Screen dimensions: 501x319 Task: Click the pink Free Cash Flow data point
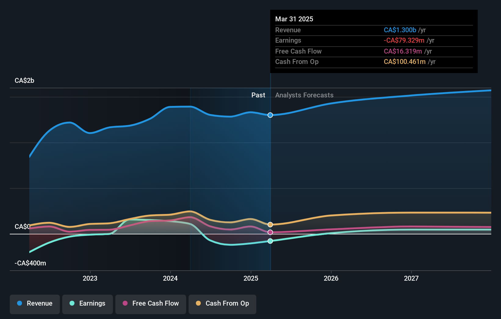coord(270,232)
